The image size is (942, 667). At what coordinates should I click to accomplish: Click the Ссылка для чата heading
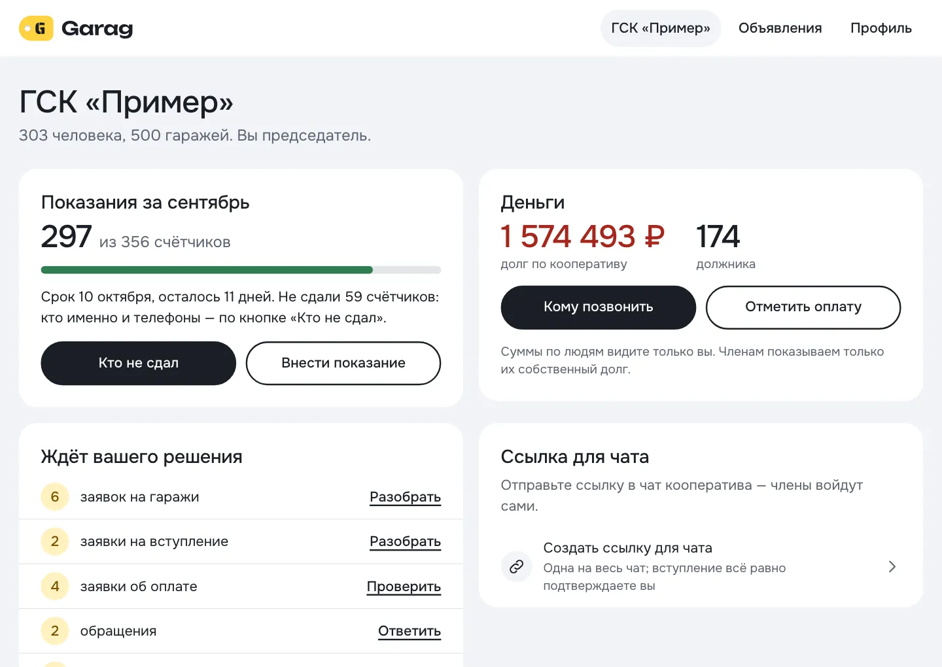pos(575,456)
